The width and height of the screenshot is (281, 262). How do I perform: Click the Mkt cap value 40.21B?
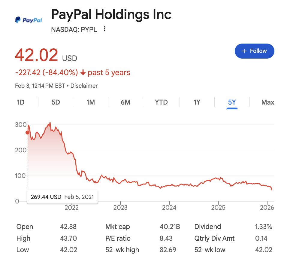[x=170, y=227]
